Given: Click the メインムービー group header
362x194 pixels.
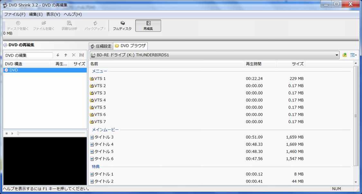Looking at the screenshot, I should point(105,130).
